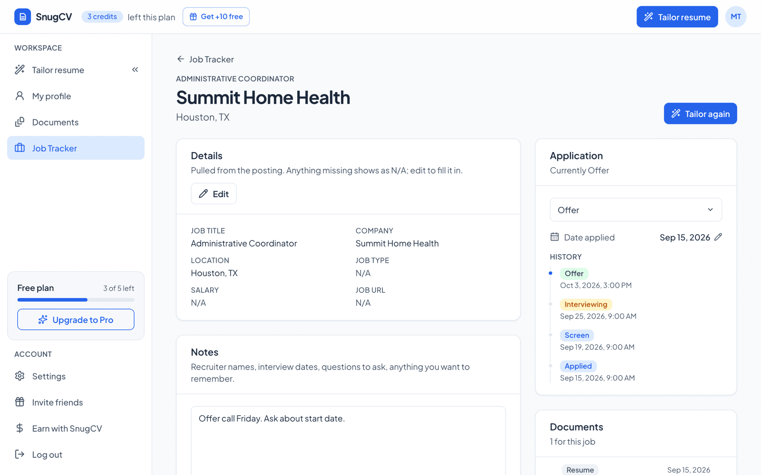Click the magic wand icon beside Tailor resume sidebar
Viewport: 761px width, 475px height.
click(x=20, y=70)
